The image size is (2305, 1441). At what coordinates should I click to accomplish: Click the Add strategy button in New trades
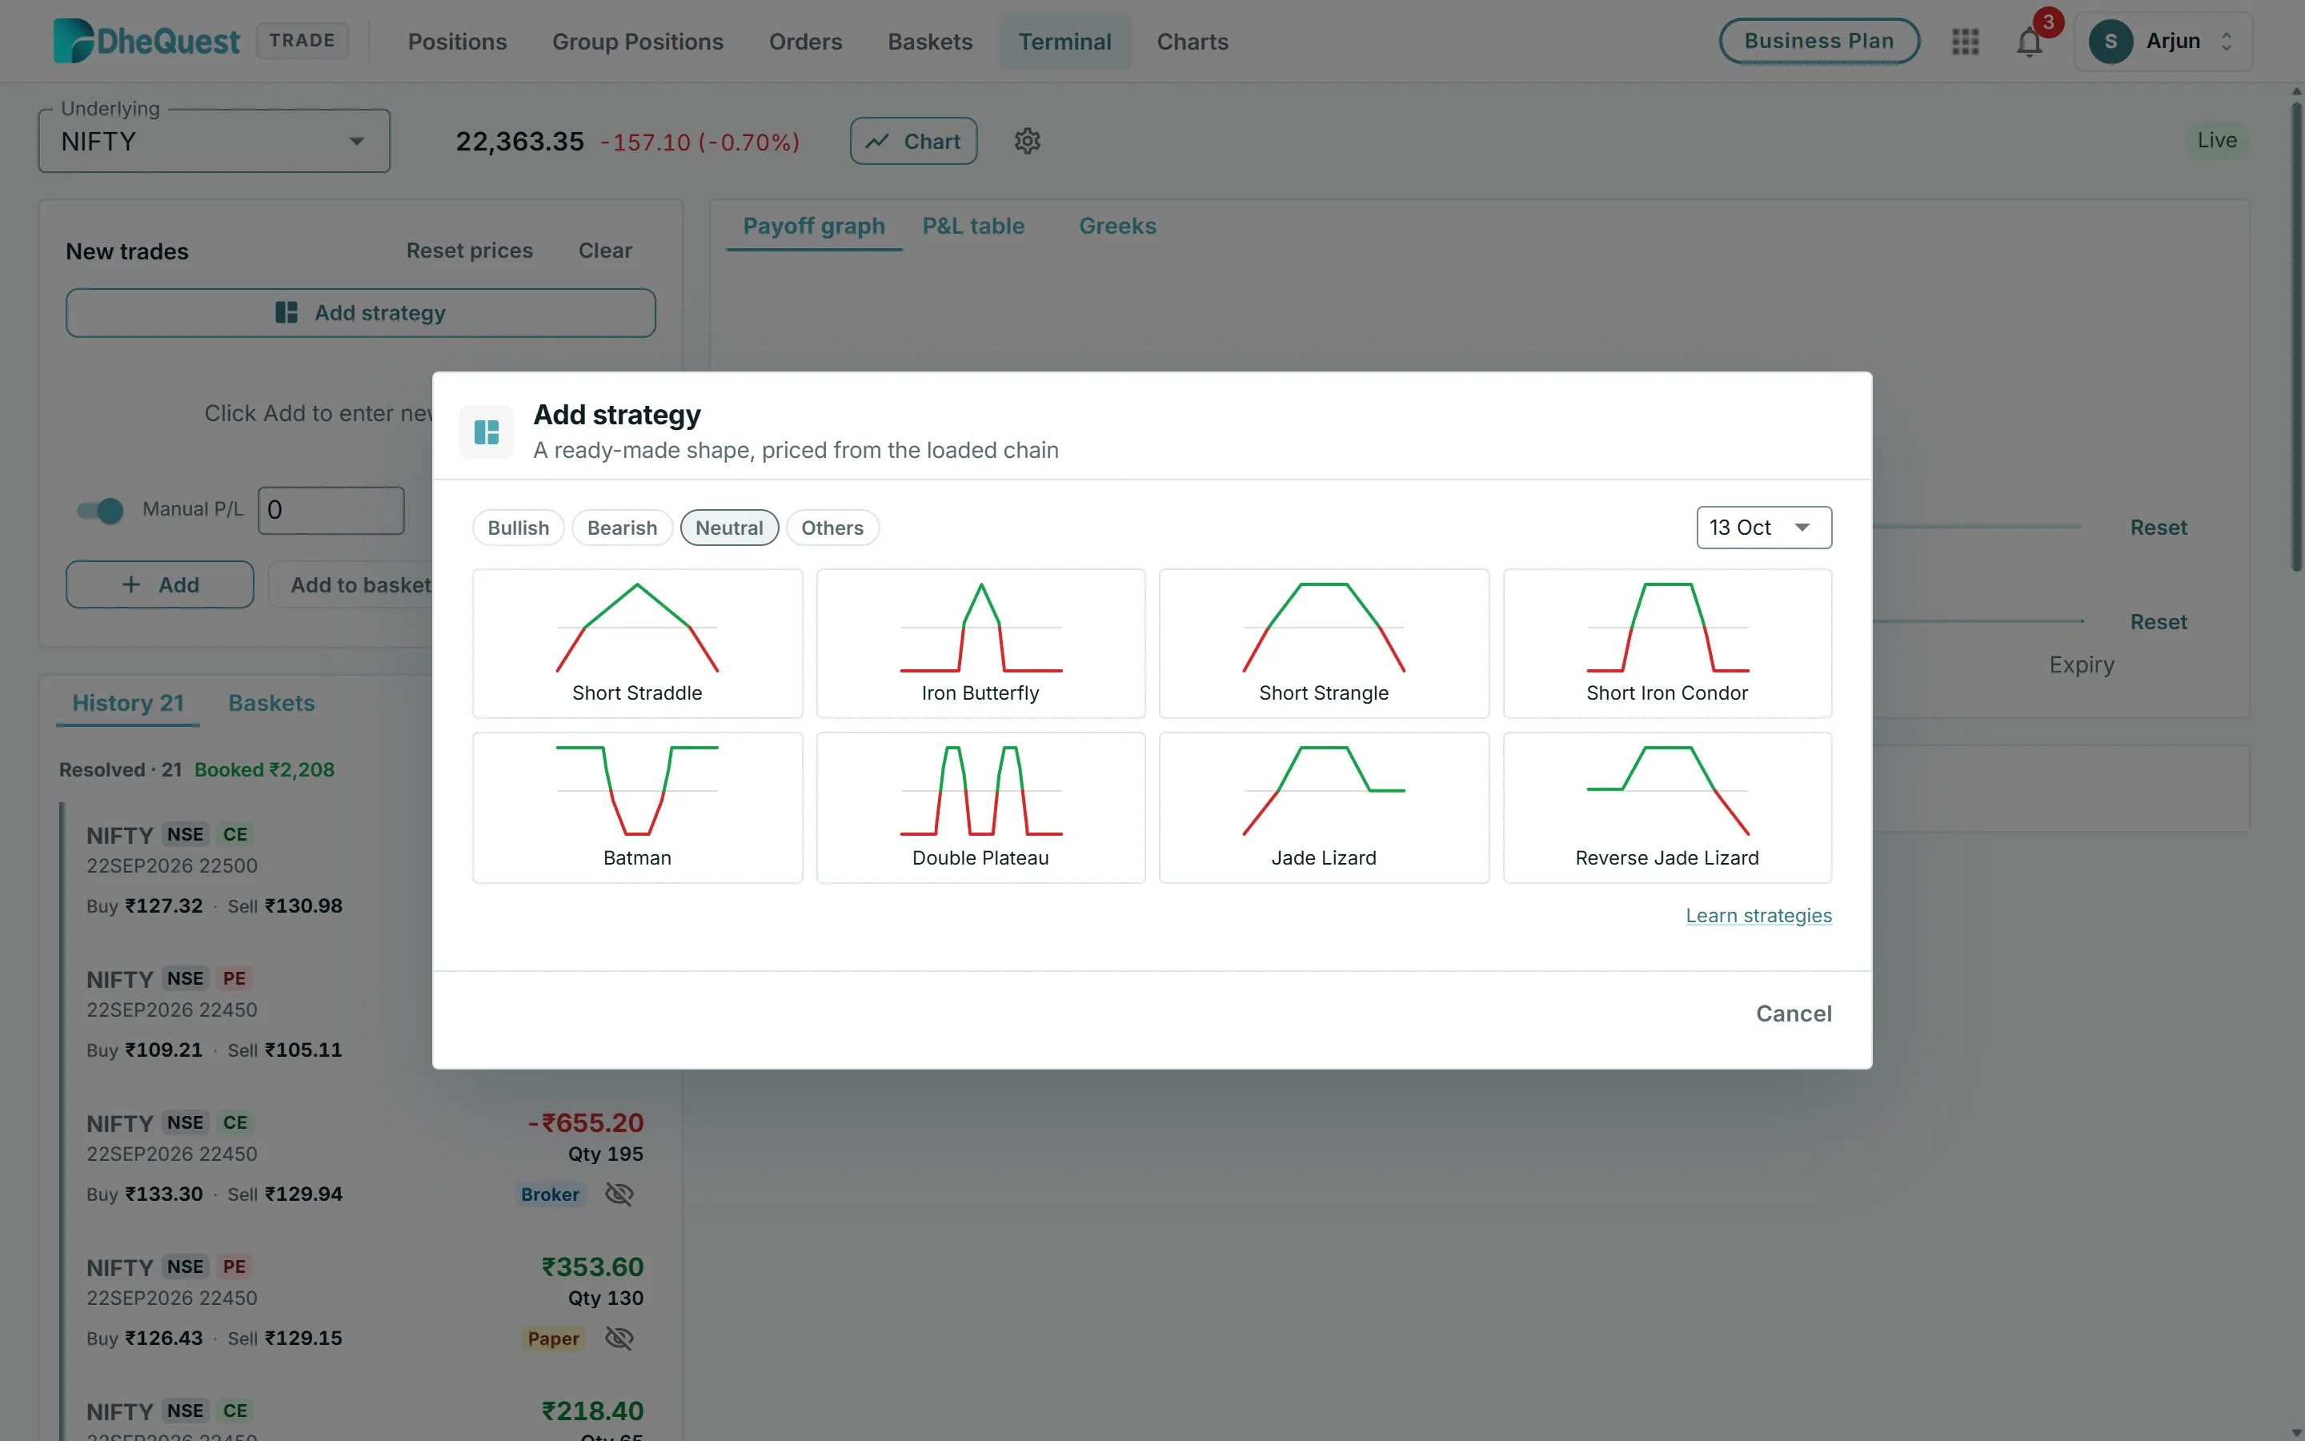(x=360, y=312)
